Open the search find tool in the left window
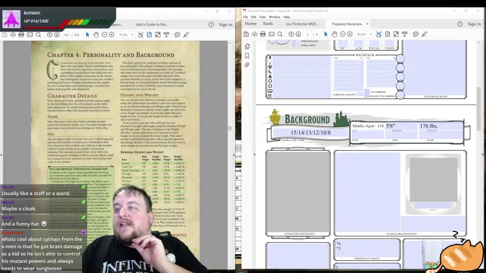The height and width of the screenshot is (273, 486). click(x=38, y=35)
